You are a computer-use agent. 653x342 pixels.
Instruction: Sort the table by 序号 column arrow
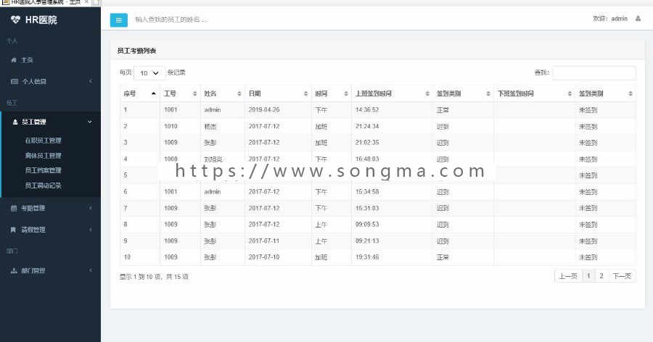point(154,93)
